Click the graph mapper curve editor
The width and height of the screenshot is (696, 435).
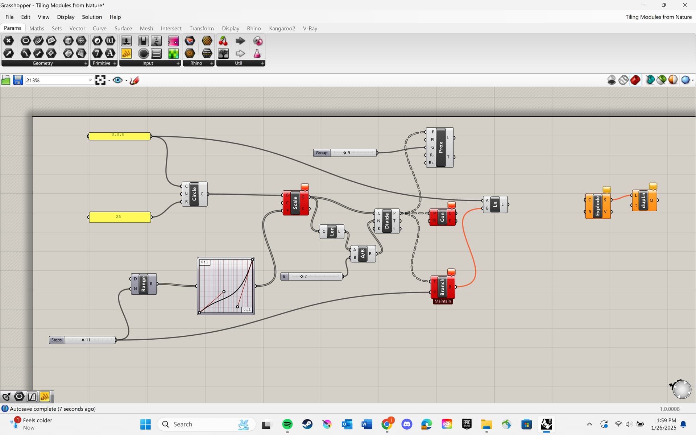point(226,286)
